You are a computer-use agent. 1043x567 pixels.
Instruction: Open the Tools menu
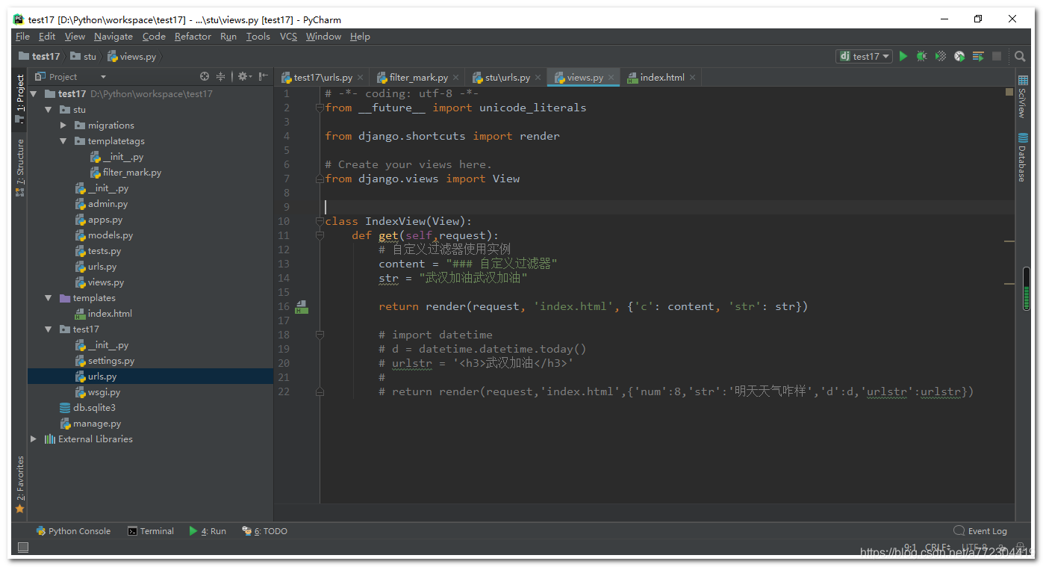(x=258, y=37)
